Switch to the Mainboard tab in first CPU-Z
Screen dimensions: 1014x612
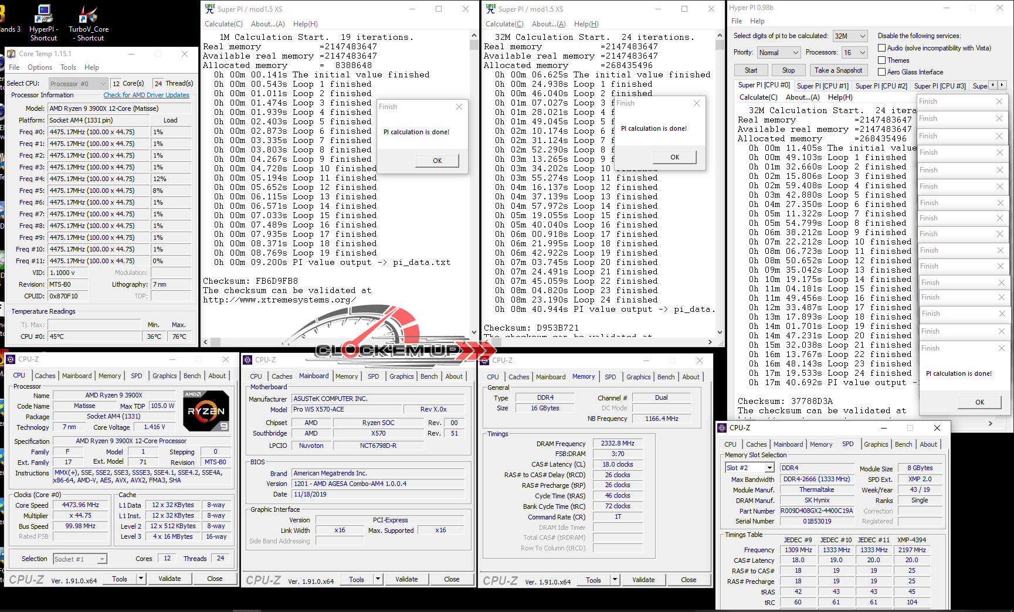tap(77, 376)
